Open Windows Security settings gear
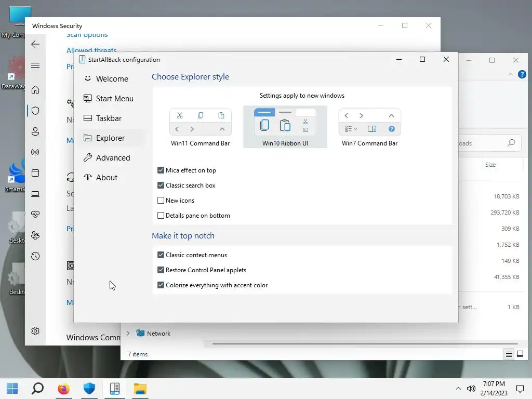Viewport: 532px width, 399px height. [35, 331]
